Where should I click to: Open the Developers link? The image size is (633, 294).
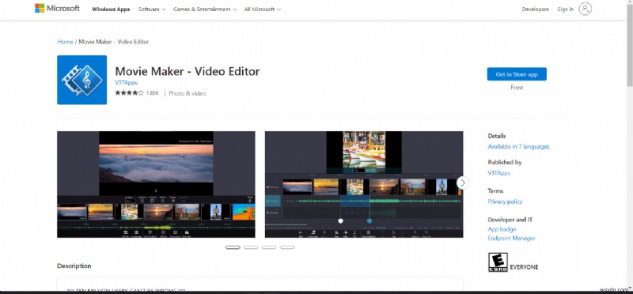tap(535, 9)
